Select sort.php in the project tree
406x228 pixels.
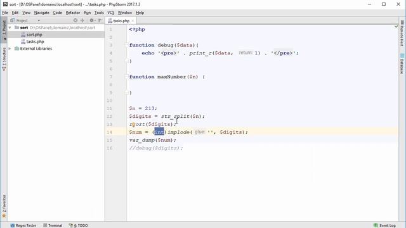(x=34, y=35)
